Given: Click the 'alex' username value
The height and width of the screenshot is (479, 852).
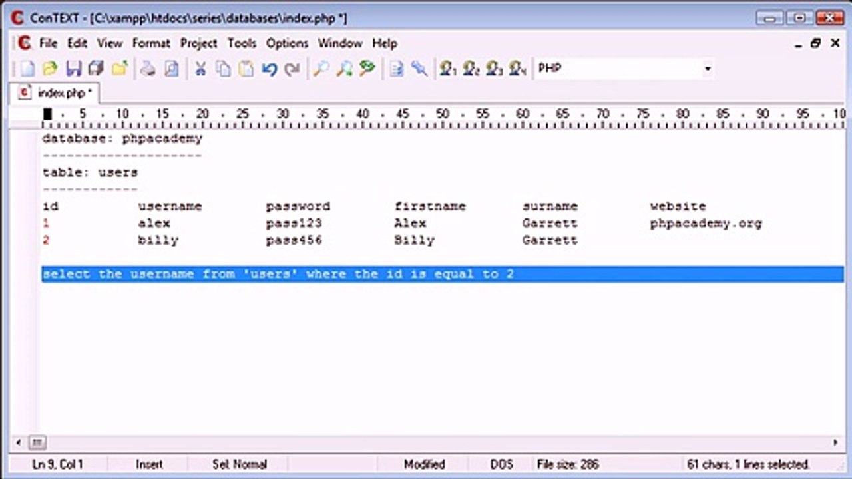Looking at the screenshot, I should tap(154, 223).
